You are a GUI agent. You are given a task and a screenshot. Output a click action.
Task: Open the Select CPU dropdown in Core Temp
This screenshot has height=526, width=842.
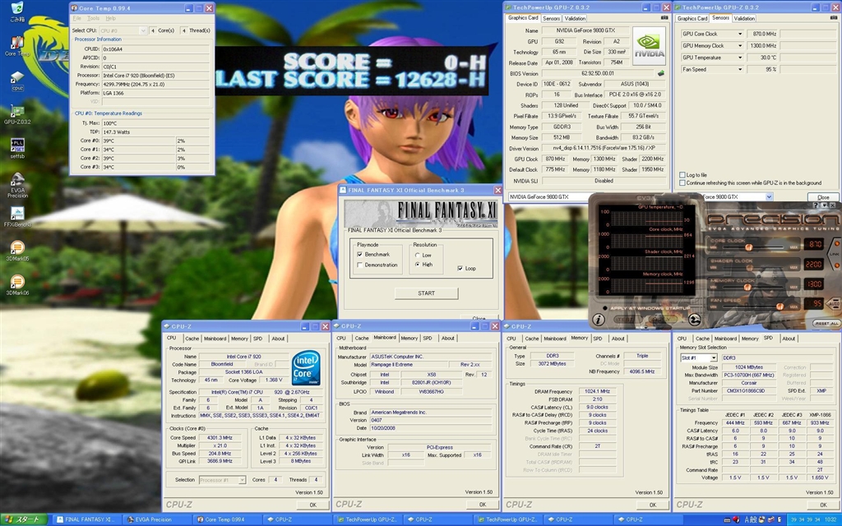123,30
